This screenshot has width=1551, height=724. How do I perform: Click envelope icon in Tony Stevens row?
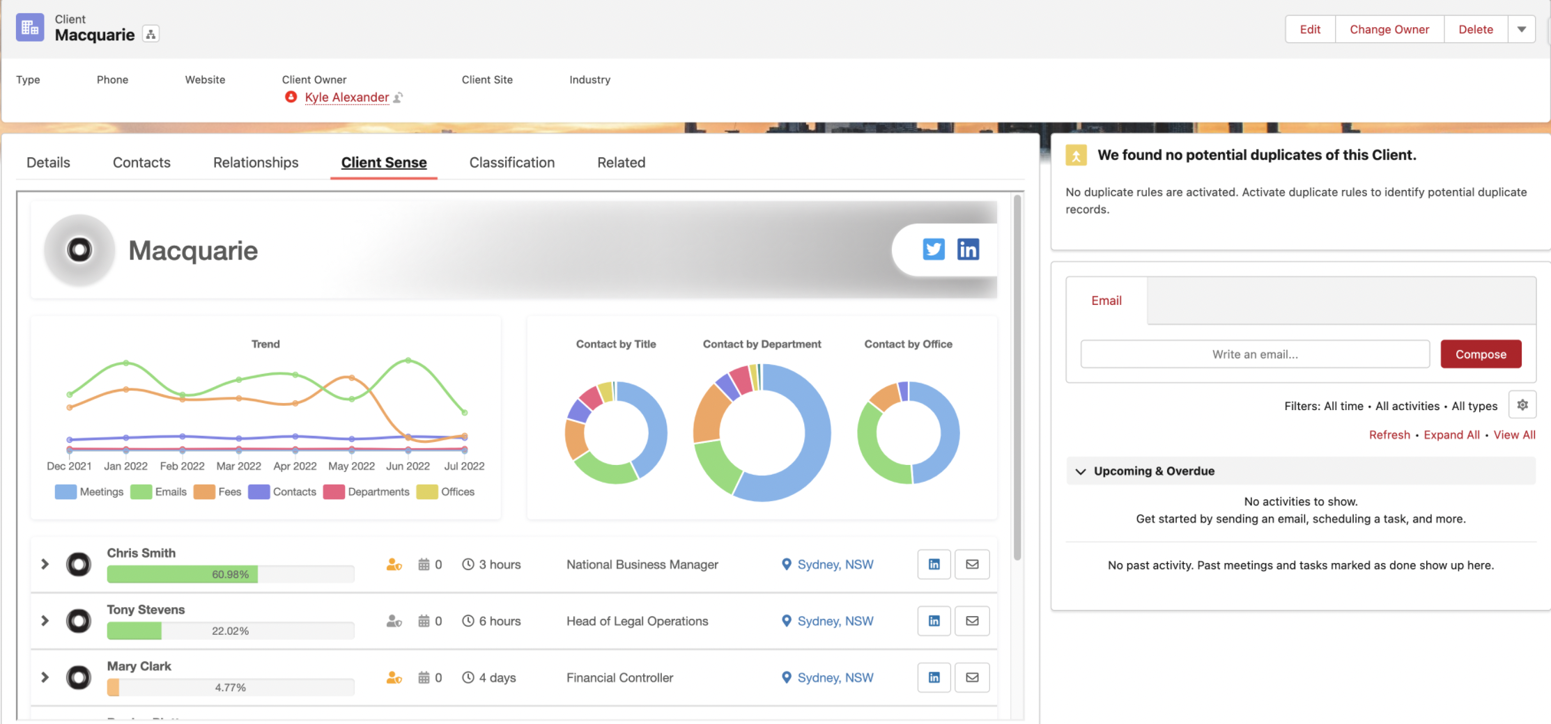click(972, 621)
